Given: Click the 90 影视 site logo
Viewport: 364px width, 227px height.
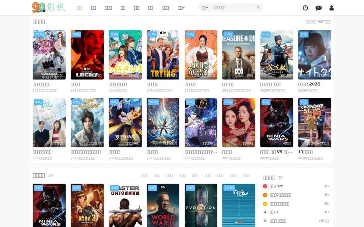Looking at the screenshot, I should [x=49, y=7].
